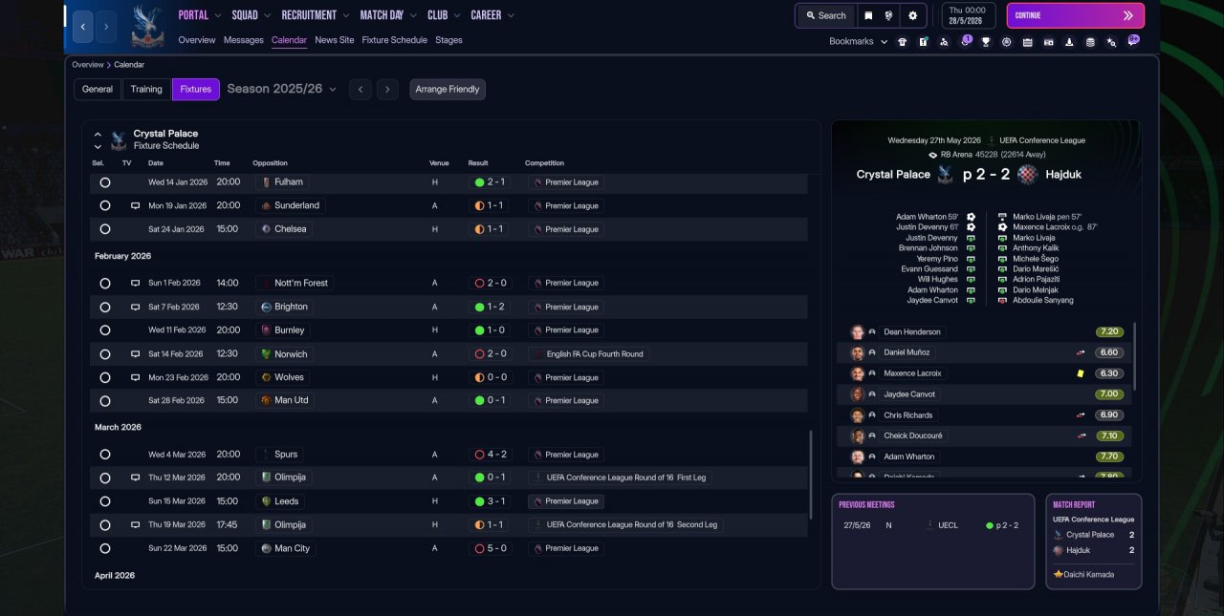Open the settings gear icon
The width and height of the screenshot is (1224, 616).
click(912, 15)
